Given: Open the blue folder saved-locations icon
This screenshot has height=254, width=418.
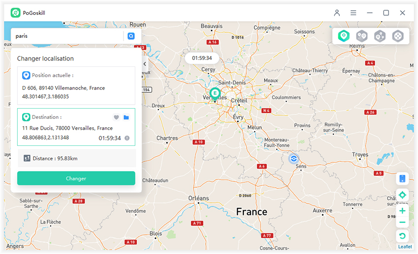Looking at the screenshot, I should pyautogui.click(x=126, y=117).
